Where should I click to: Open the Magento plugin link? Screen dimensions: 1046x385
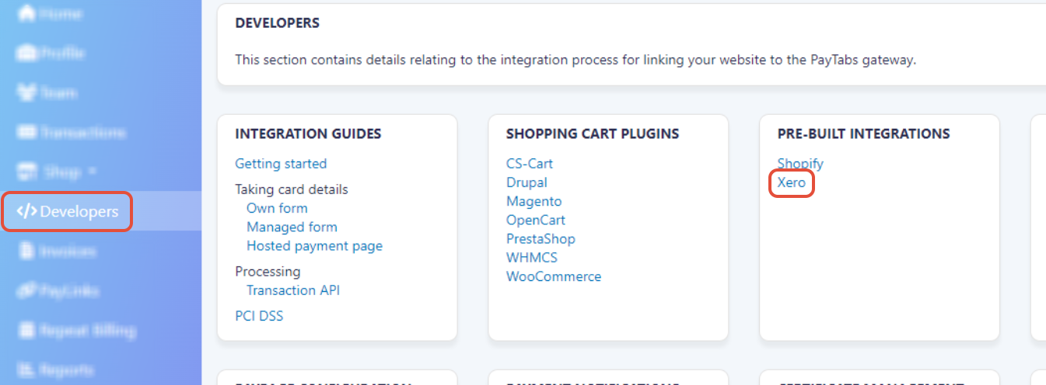[533, 201]
